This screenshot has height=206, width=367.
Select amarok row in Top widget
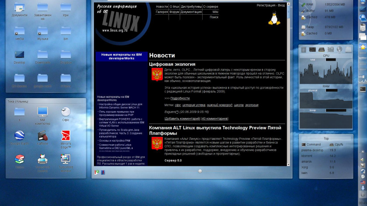coord(326,161)
